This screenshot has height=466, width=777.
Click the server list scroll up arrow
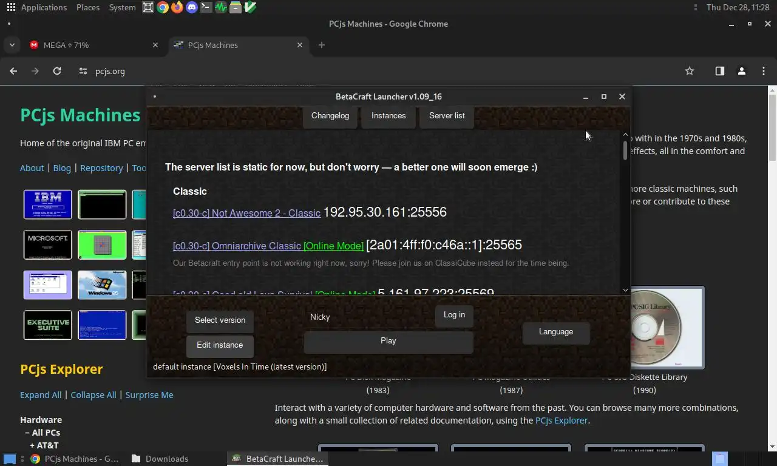click(625, 134)
